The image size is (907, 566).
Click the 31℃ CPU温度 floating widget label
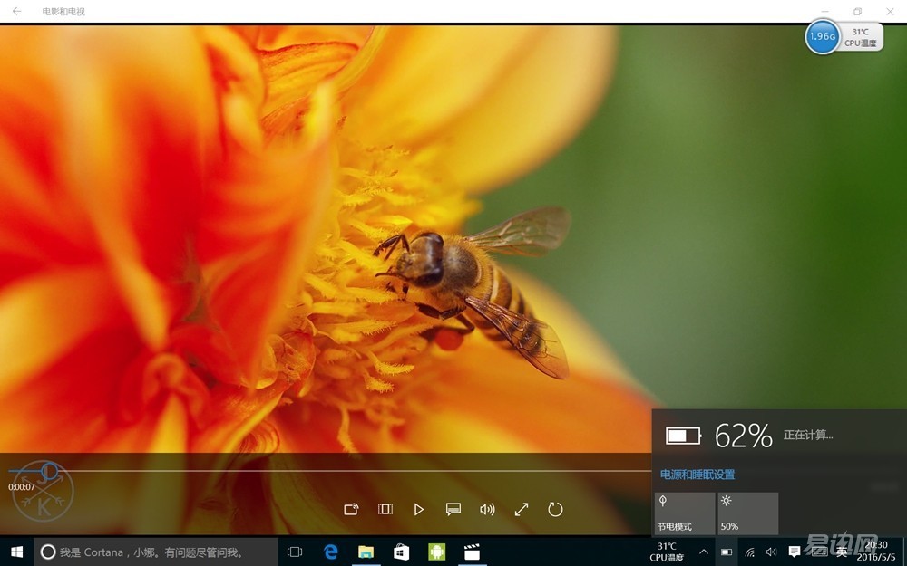[861, 37]
